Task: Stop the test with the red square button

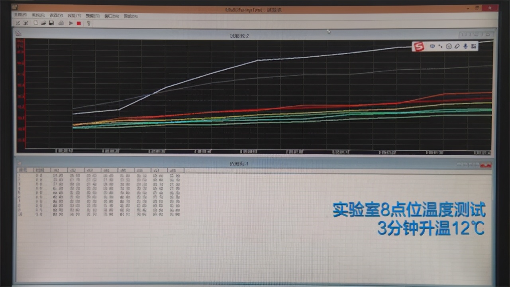Action: (x=79, y=23)
